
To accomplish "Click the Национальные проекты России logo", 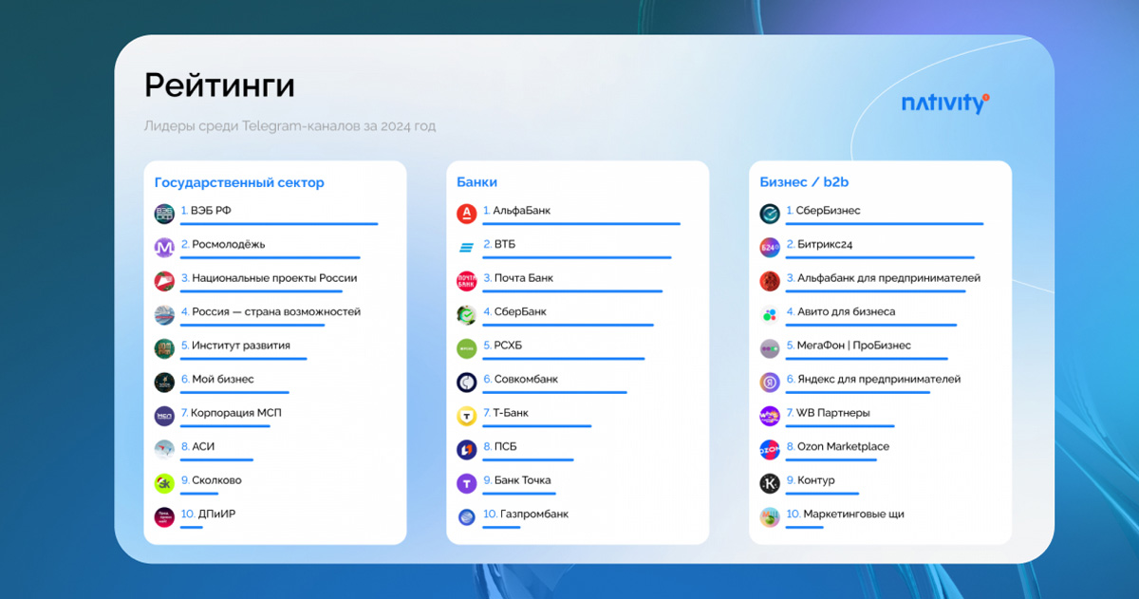I will point(164,281).
